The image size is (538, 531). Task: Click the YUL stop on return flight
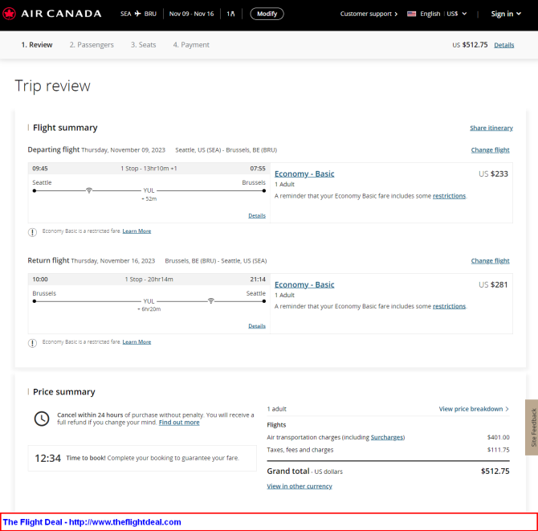(x=149, y=301)
